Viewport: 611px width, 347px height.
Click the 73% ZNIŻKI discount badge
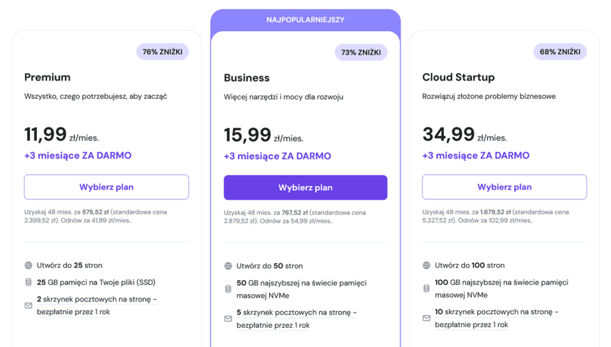pos(361,52)
